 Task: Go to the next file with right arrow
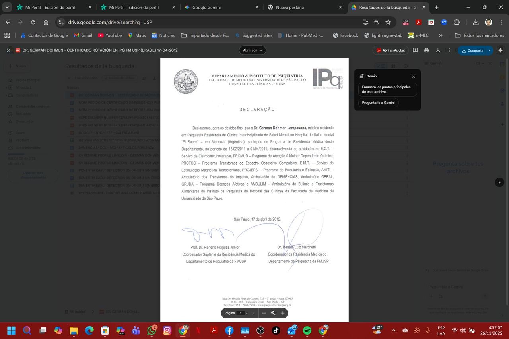(x=499, y=182)
